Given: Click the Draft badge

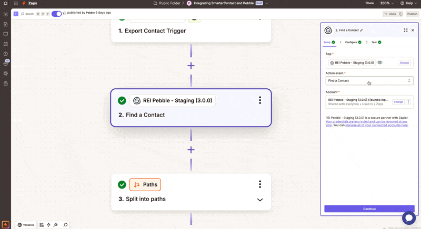Looking at the screenshot, I should point(259,3).
